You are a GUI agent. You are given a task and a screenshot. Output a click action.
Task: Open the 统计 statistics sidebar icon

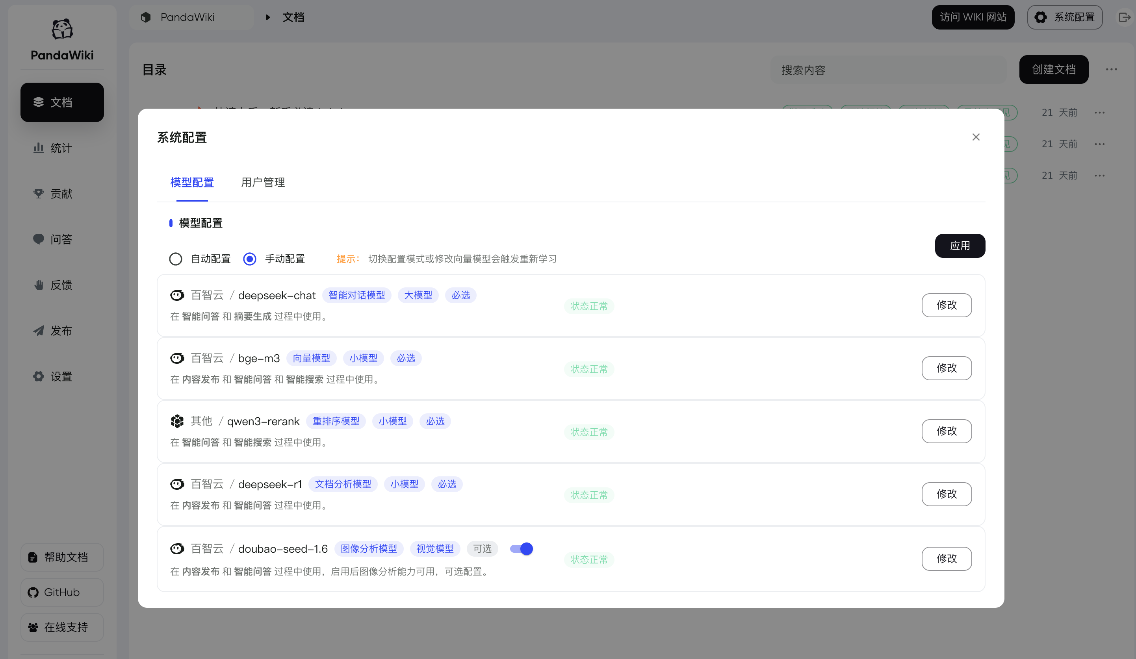coord(39,148)
